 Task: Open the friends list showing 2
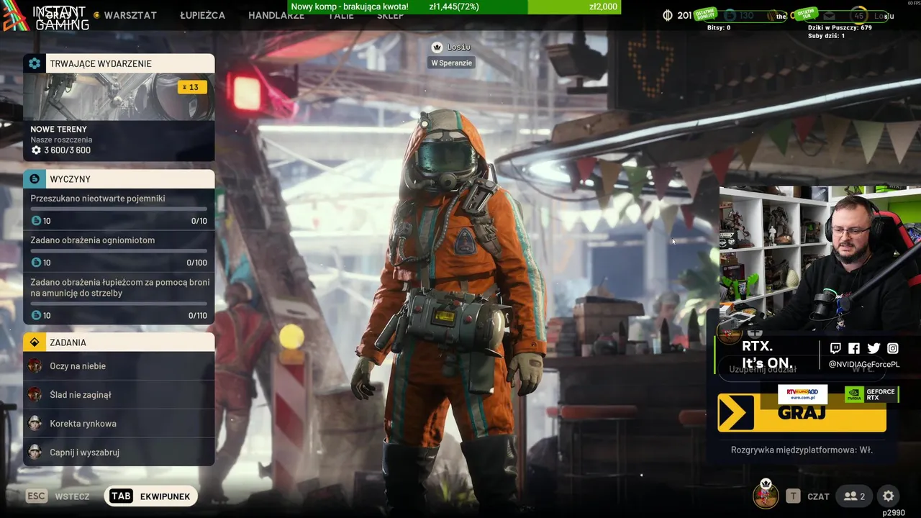coord(854,496)
